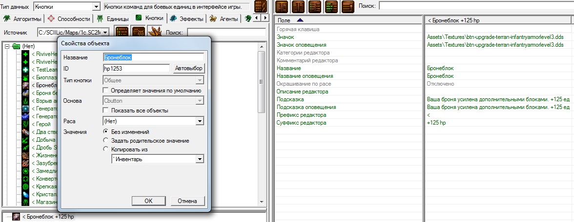Select the Префикс редактора field row
The image size is (574, 222).
[x=348, y=115]
